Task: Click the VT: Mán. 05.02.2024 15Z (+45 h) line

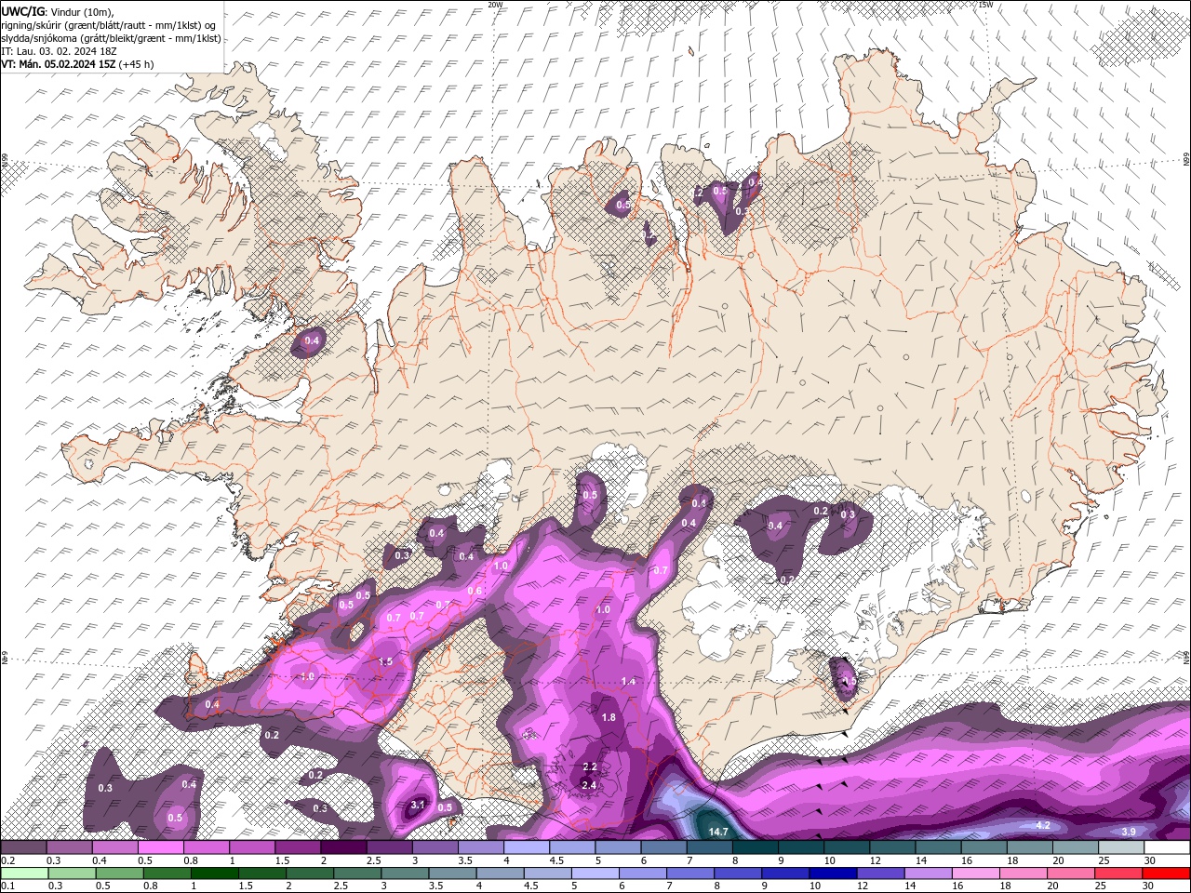Action: (77, 64)
